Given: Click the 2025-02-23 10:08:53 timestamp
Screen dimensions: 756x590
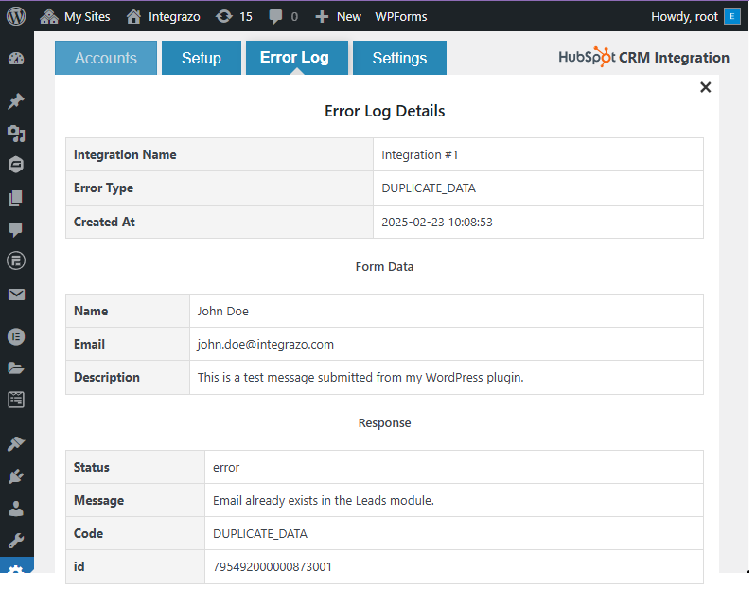Looking at the screenshot, I should 437,222.
